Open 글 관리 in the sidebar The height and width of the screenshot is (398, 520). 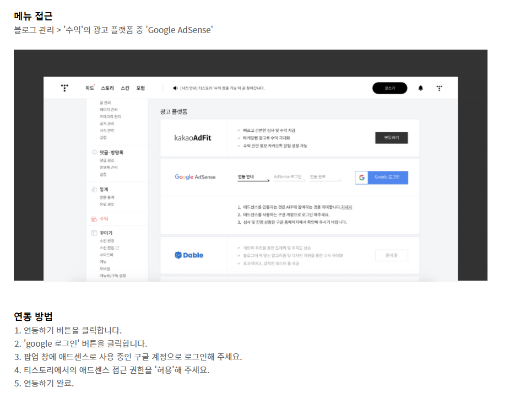[x=105, y=103]
